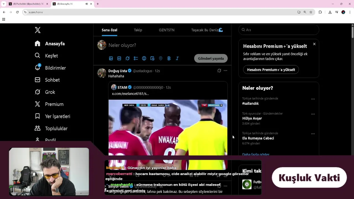Switch to Taşacak Bu Deniz tab
Screen dimensions: 354x199
coord(207,30)
